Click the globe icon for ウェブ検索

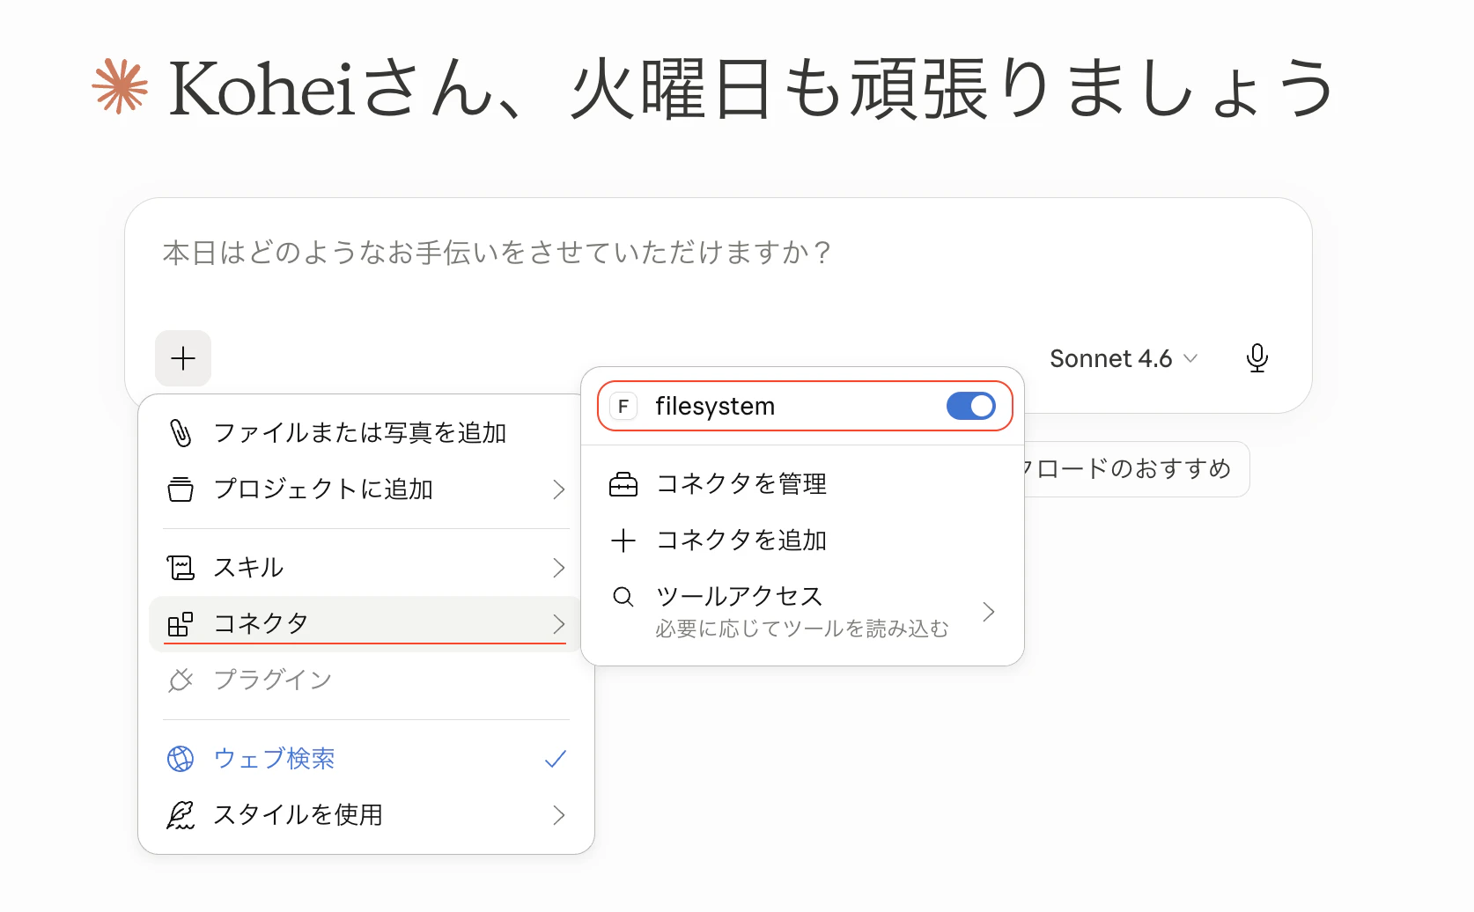click(181, 759)
